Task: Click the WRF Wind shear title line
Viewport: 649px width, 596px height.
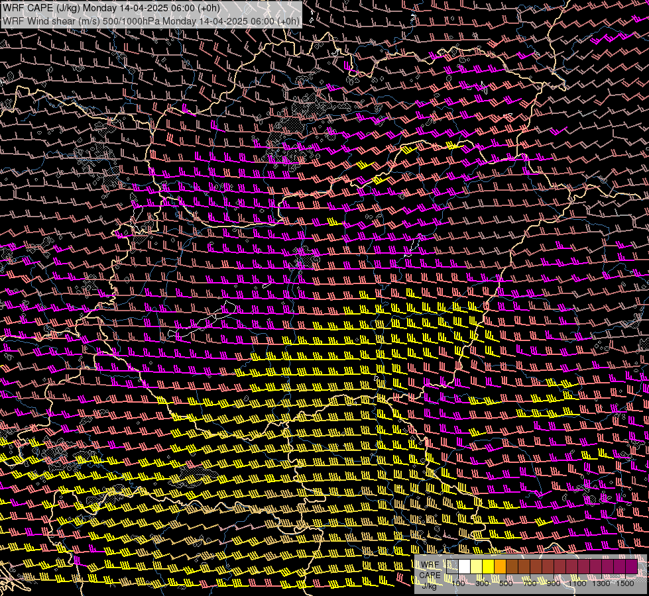Action: pos(150,21)
